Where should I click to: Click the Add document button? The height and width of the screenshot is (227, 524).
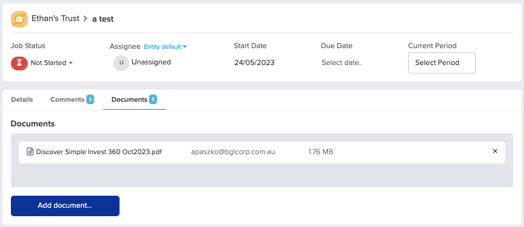65,206
